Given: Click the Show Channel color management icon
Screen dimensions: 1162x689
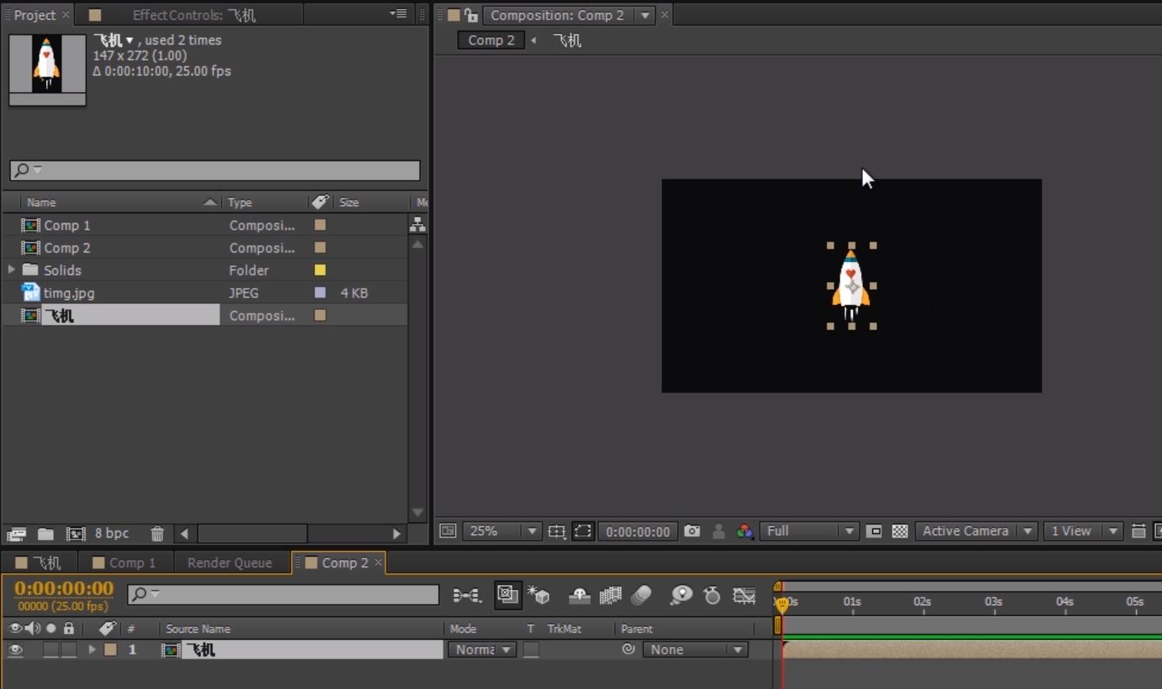Looking at the screenshot, I should tap(745, 531).
